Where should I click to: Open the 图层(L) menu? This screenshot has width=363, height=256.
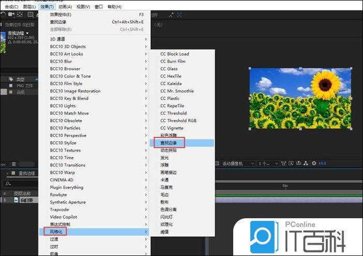29,7
